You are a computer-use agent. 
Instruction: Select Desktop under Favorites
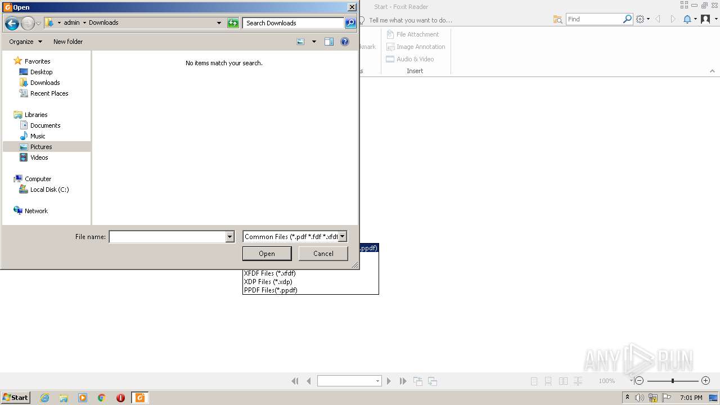tap(41, 72)
